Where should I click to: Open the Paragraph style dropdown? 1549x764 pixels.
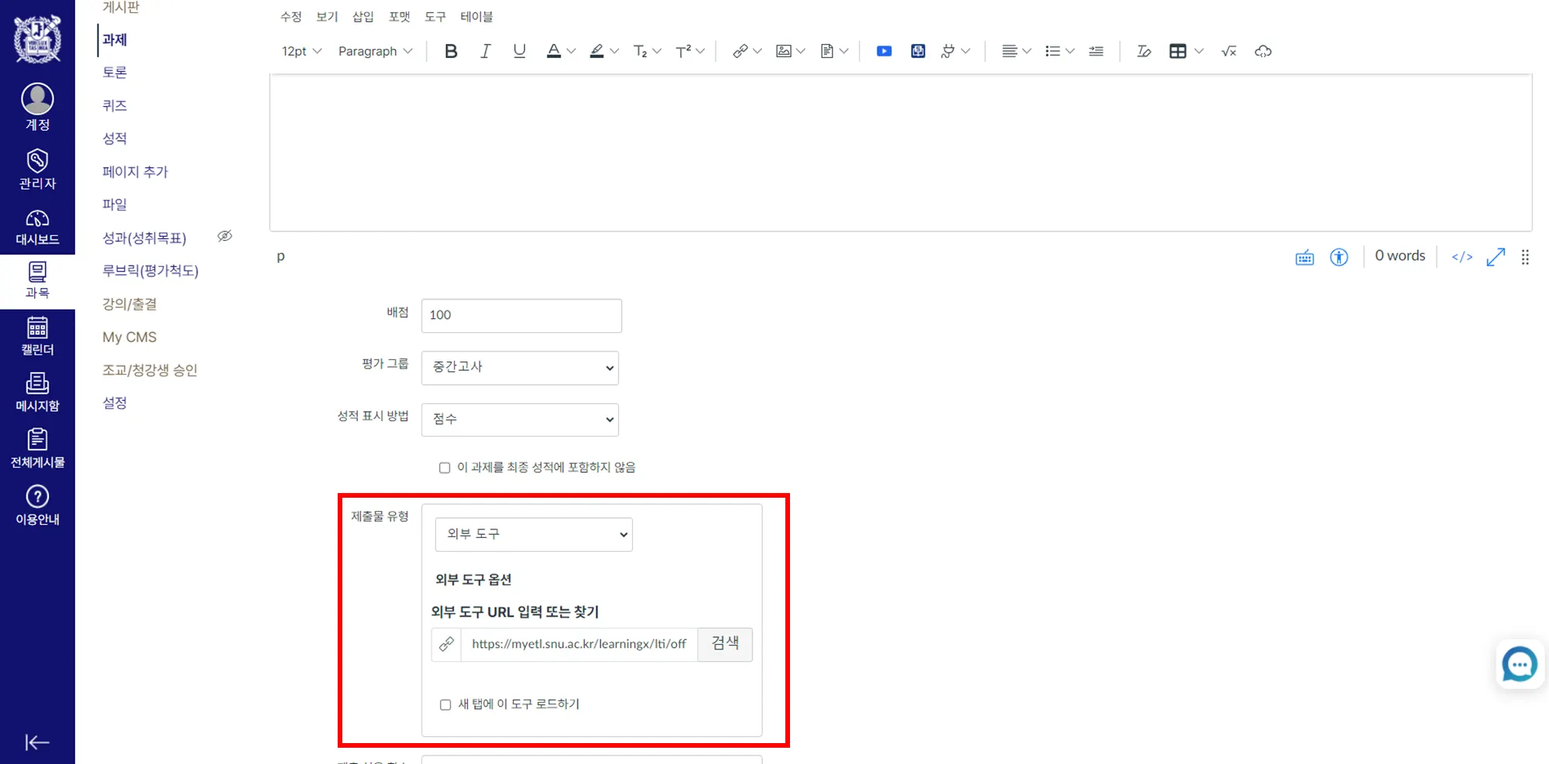coord(376,51)
